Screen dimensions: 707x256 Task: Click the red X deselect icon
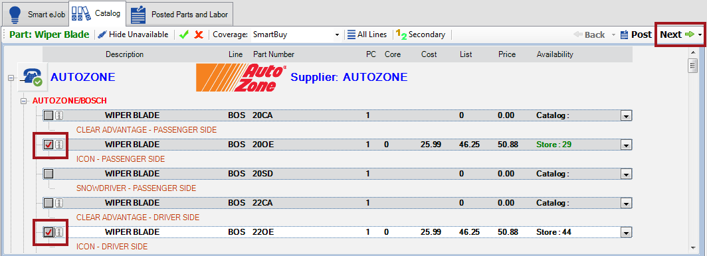[199, 34]
